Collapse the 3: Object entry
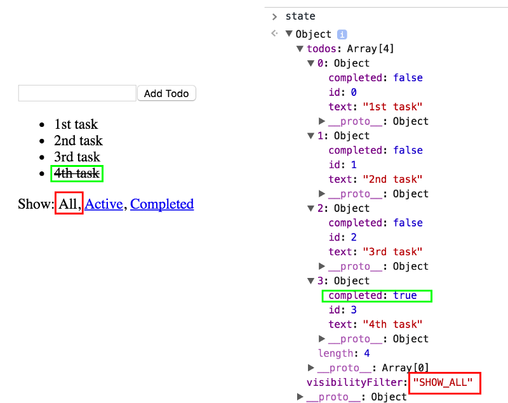The width and height of the screenshot is (508, 403). pos(311,281)
